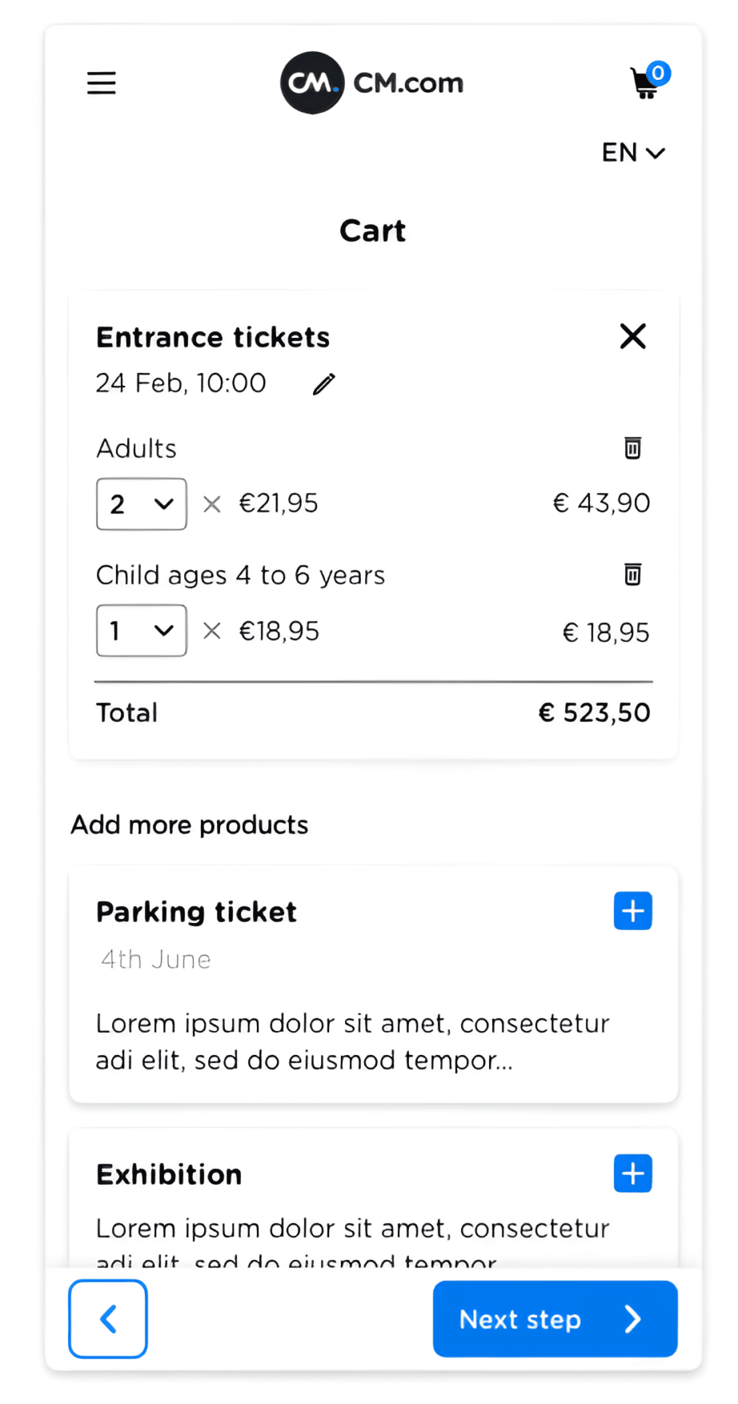Image resolution: width=738 pixels, height=1404 pixels.
Task: Open the EN language dropdown
Action: pos(632,152)
